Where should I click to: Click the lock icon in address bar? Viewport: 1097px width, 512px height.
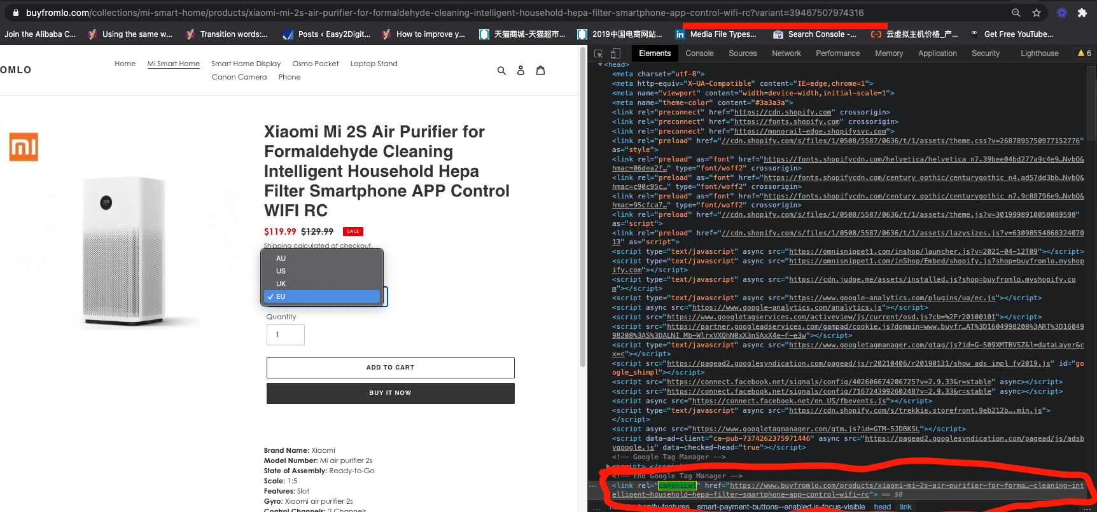pos(16,13)
